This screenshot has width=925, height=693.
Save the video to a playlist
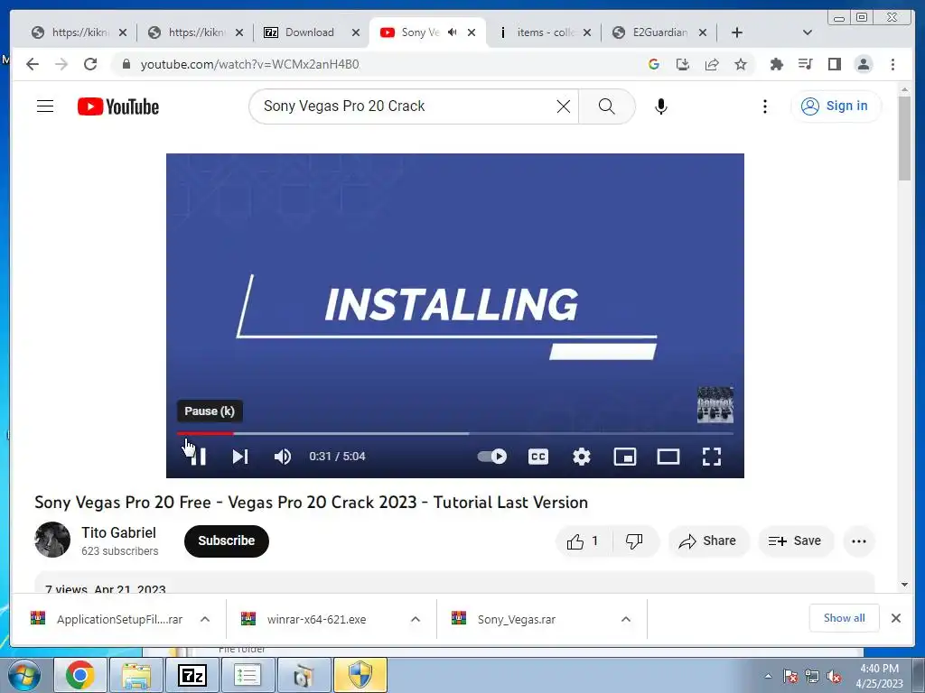click(795, 541)
